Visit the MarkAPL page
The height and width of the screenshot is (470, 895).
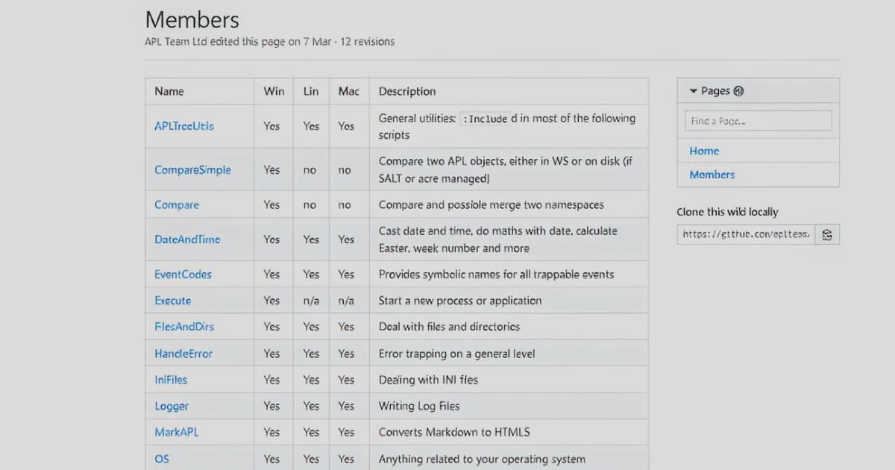click(176, 432)
